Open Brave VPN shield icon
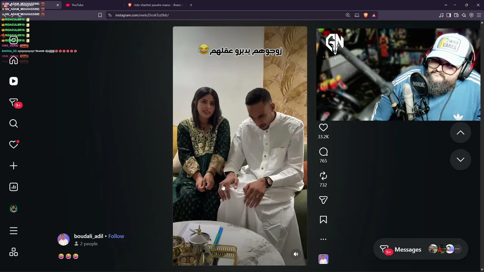This screenshot has width=484, height=272. click(x=472, y=15)
